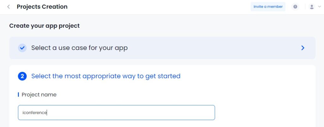324x127 pixels.
Task: Click the "Projects Creation" page title
Action: click(x=42, y=7)
